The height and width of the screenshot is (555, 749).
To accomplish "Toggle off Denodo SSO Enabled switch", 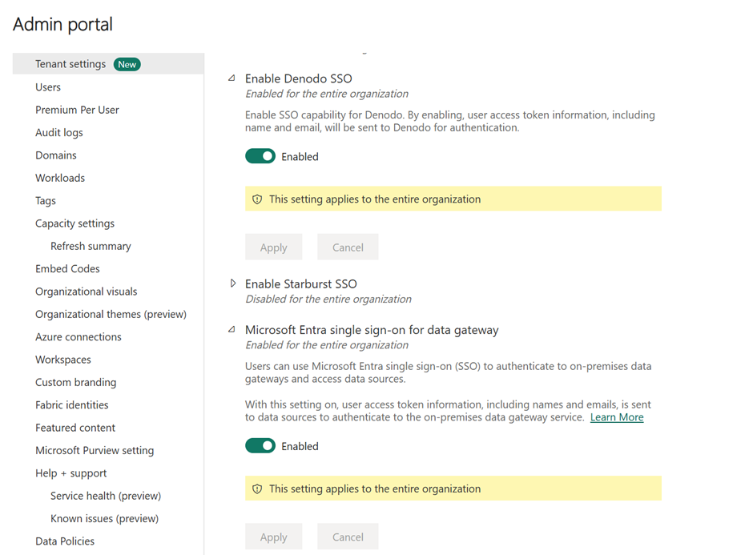I will click(x=260, y=156).
